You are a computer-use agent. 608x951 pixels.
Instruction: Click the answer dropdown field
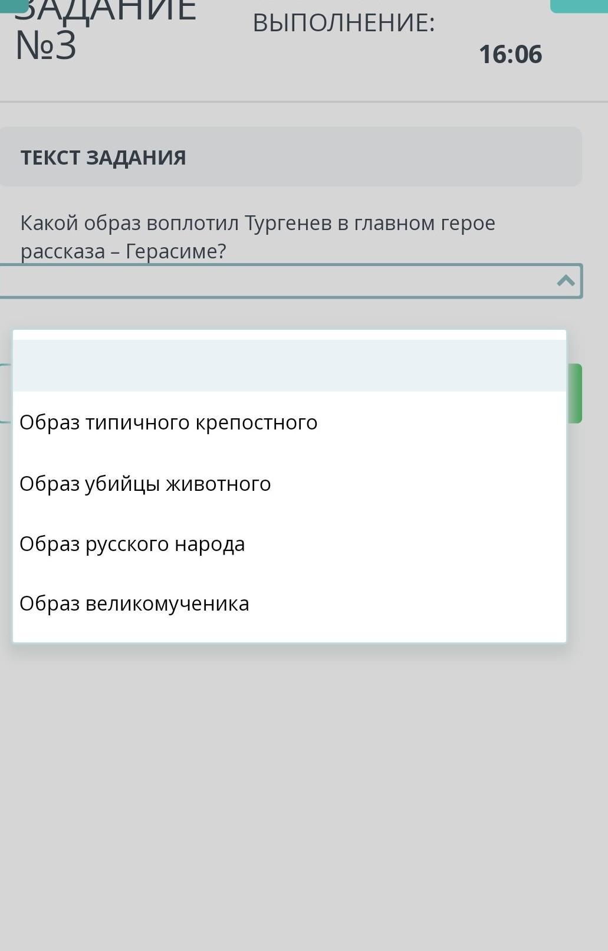[291, 281]
